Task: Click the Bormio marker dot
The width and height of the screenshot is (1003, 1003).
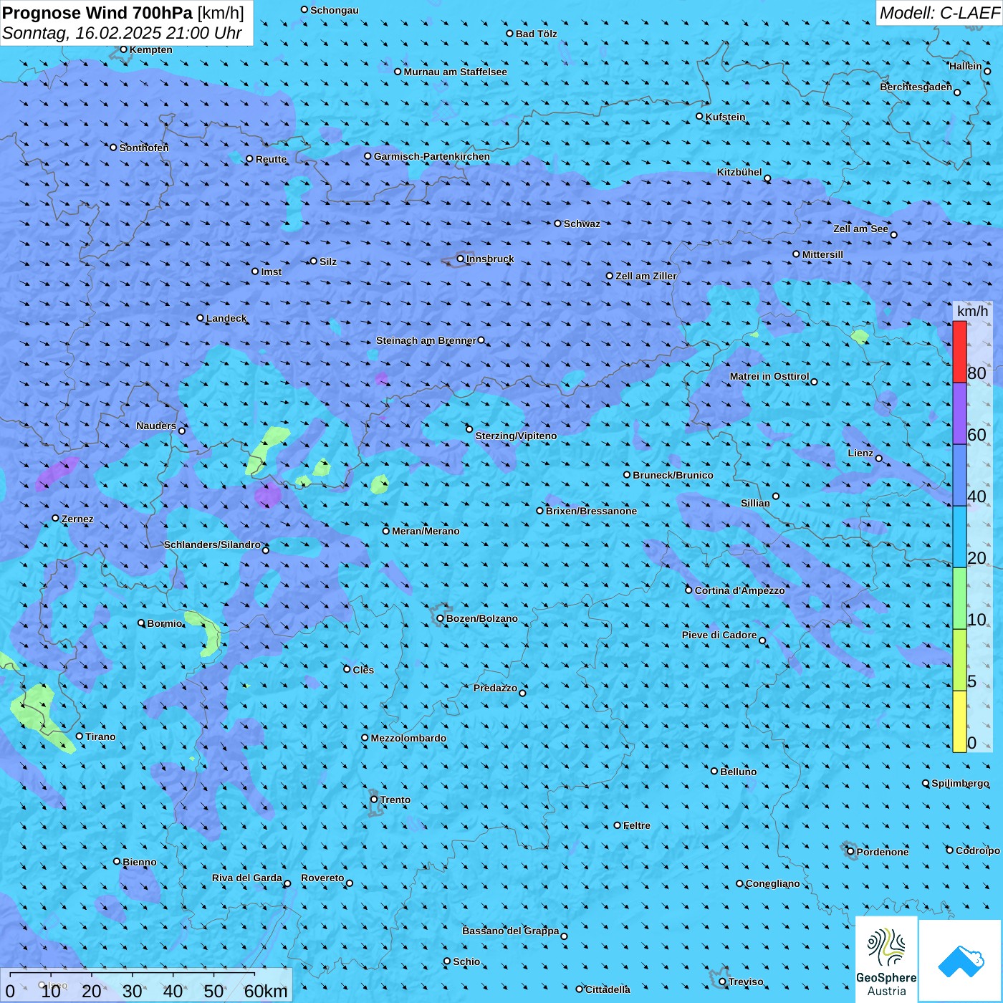Action: [x=141, y=623]
